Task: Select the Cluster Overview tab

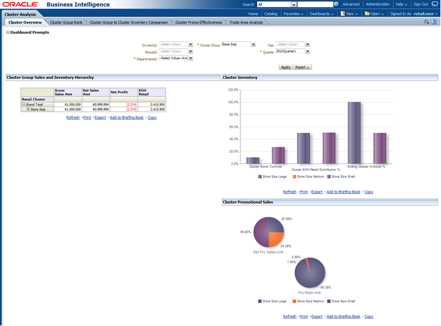Action: [25, 22]
